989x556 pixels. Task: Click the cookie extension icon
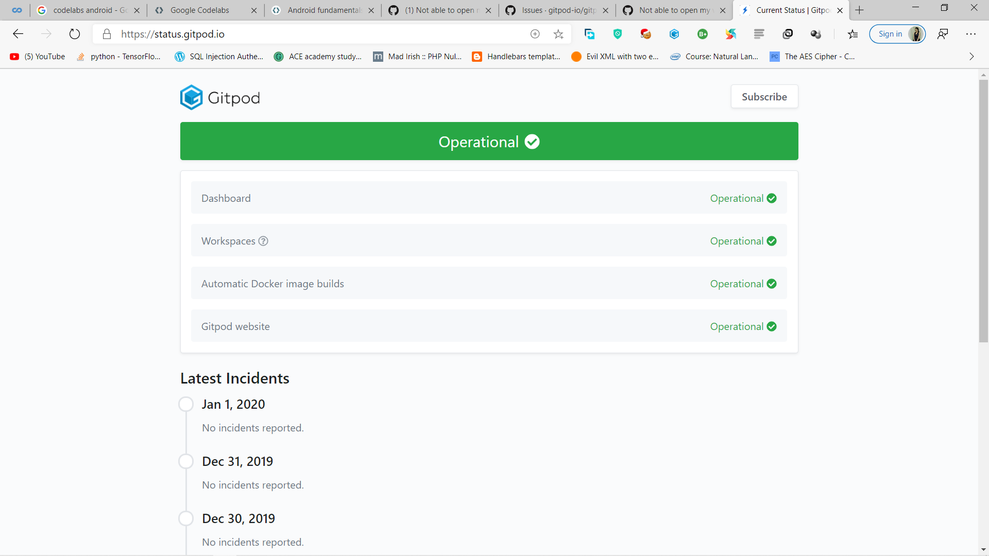[646, 34]
